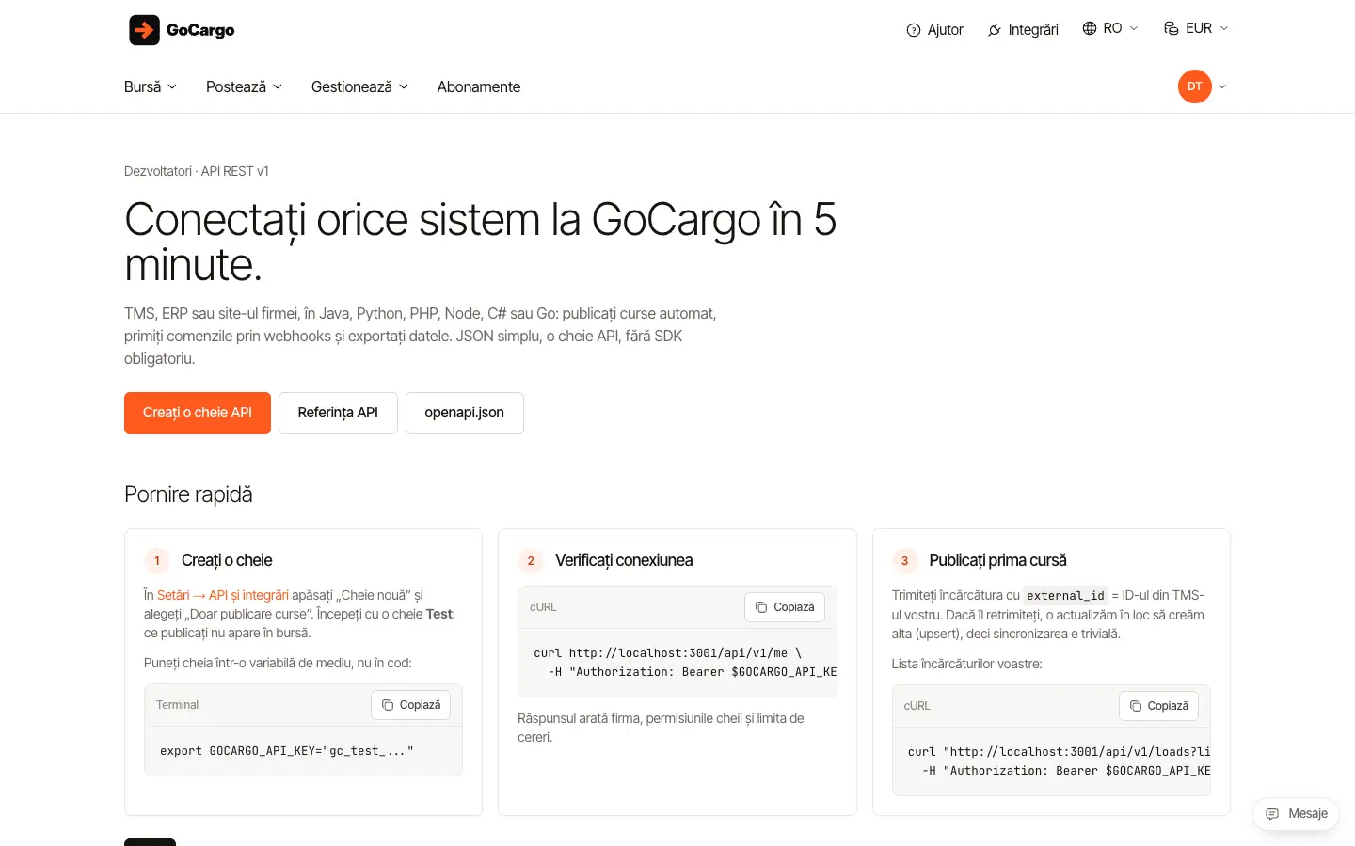Click the Publicați prima cursă step title

pos(997,560)
